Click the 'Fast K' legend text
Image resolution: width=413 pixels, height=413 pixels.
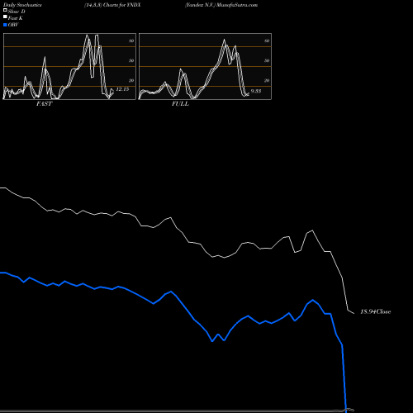coord(16,18)
